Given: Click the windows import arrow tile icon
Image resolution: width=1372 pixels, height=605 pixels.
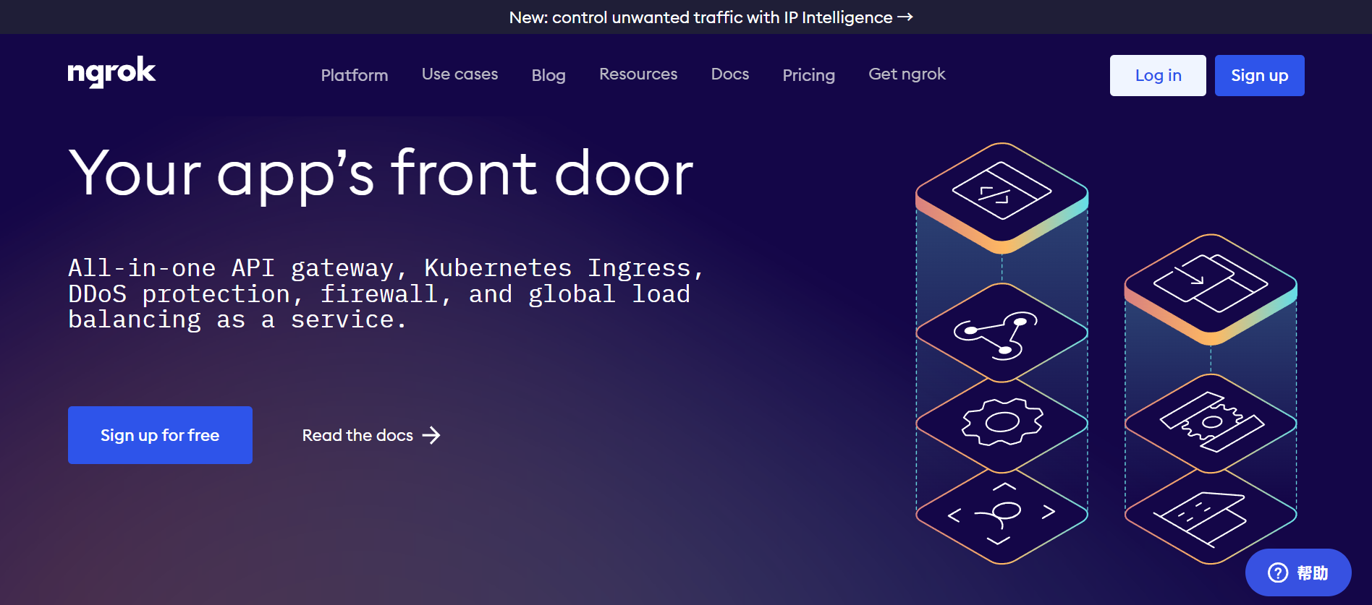Looking at the screenshot, I should (x=1210, y=283).
